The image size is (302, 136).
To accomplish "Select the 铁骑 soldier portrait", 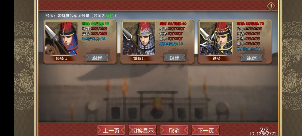I will point(216,38).
